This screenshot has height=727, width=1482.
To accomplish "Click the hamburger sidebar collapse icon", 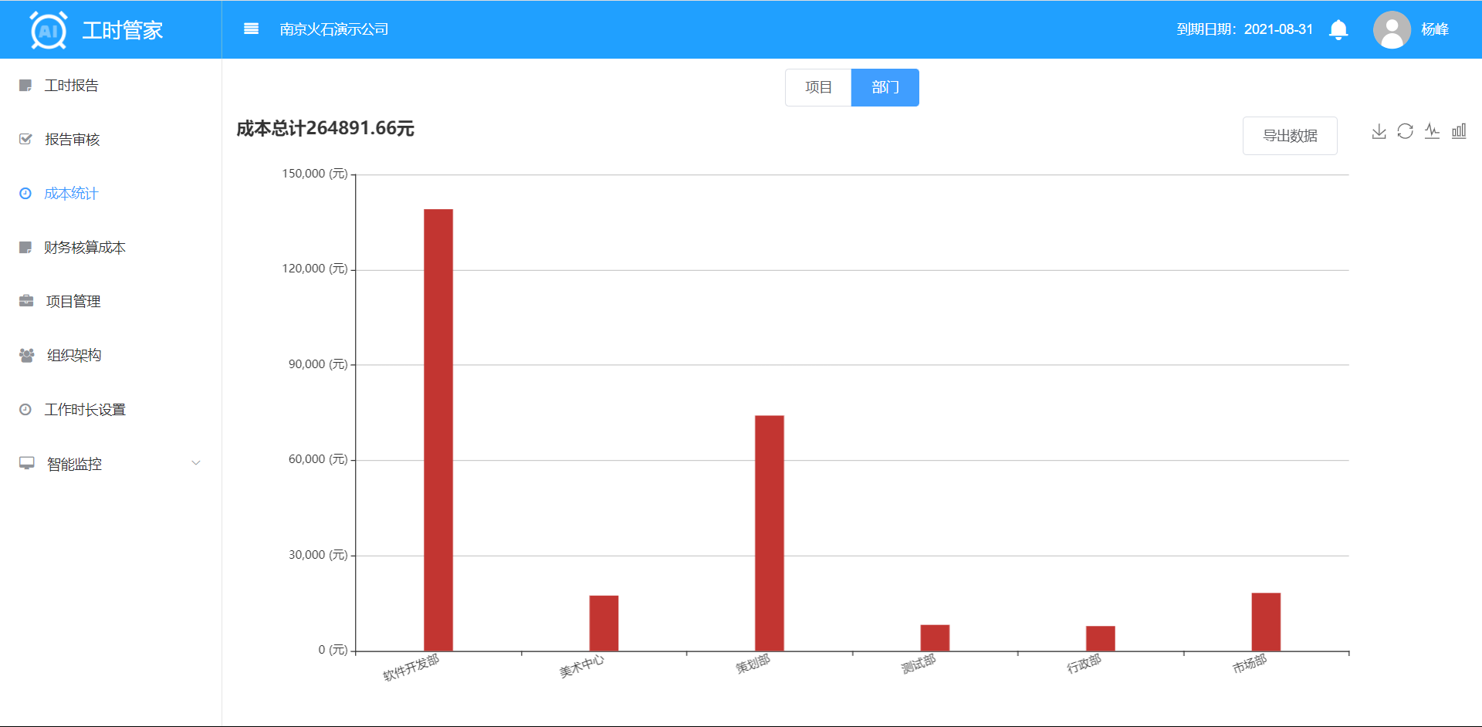I will click(x=251, y=29).
